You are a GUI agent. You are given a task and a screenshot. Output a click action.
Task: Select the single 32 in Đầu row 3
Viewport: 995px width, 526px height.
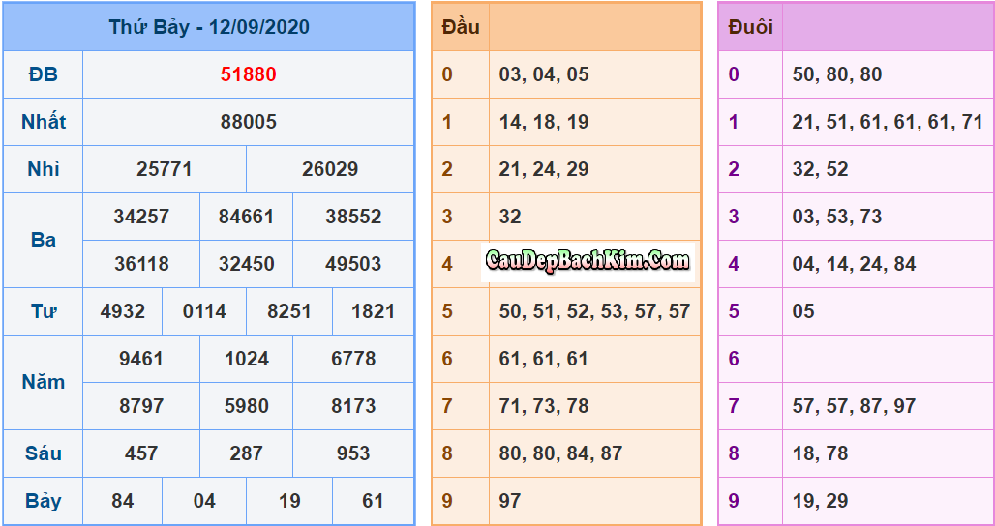point(510,217)
